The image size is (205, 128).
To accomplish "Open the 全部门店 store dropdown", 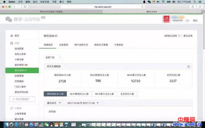I will point(53,57).
